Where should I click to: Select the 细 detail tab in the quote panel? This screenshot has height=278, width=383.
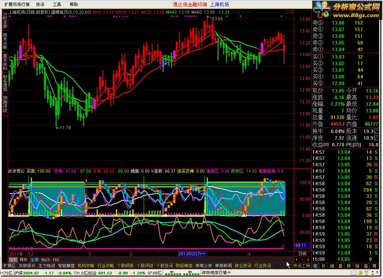(332, 266)
